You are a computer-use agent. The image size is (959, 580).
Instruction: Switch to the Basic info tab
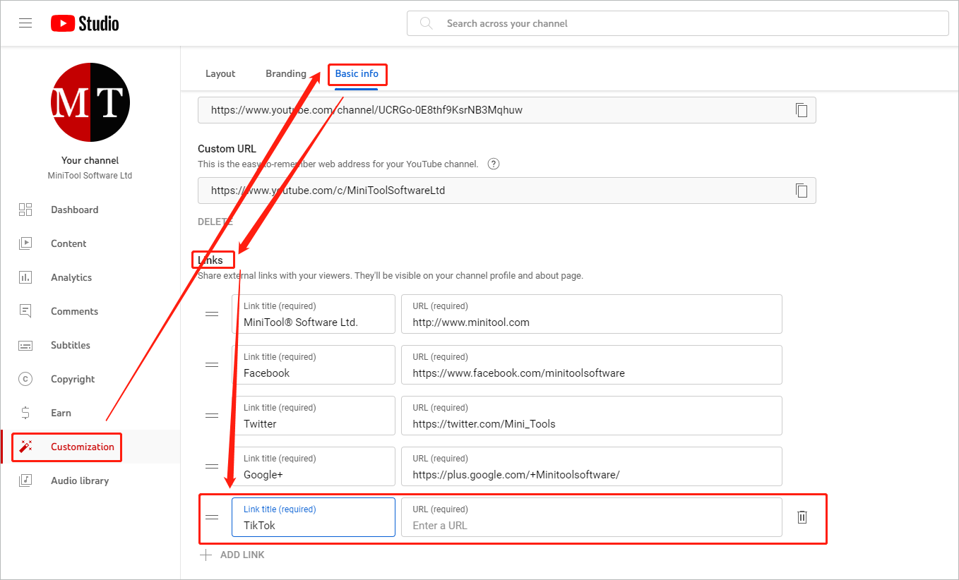click(357, 73)
